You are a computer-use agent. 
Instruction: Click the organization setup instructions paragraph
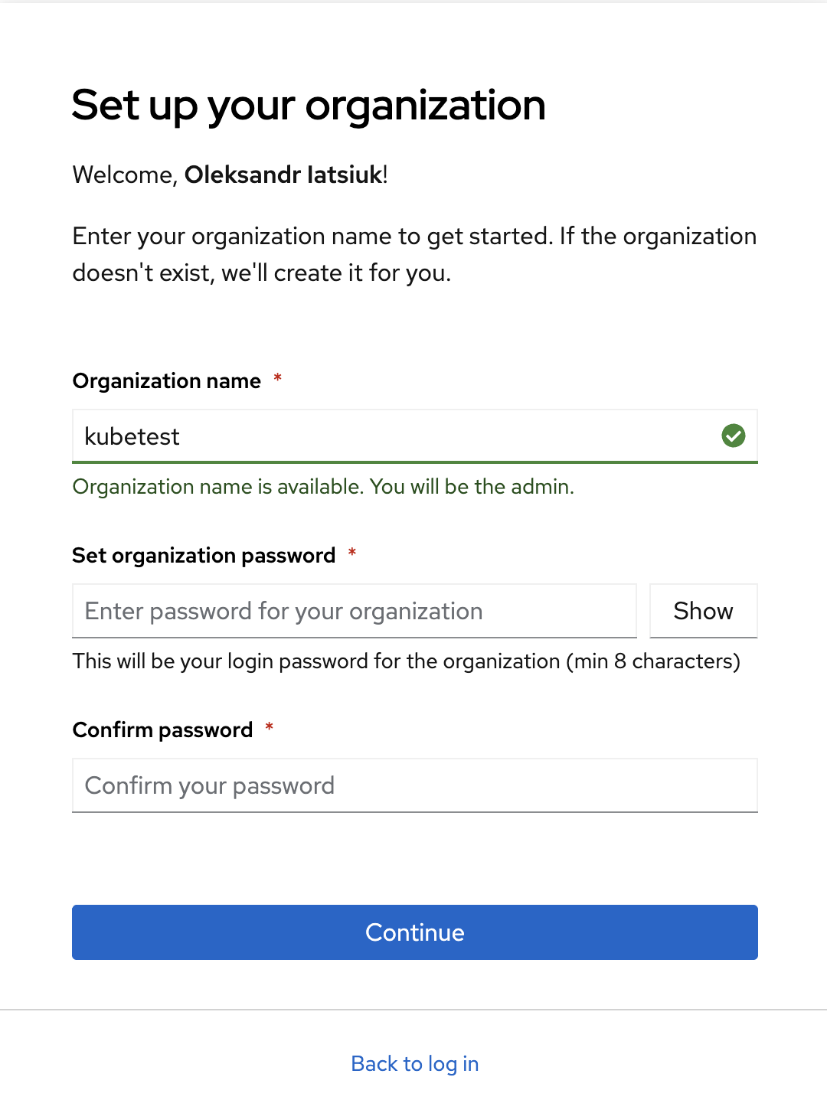pyautogui.click(x=413, y=253)
